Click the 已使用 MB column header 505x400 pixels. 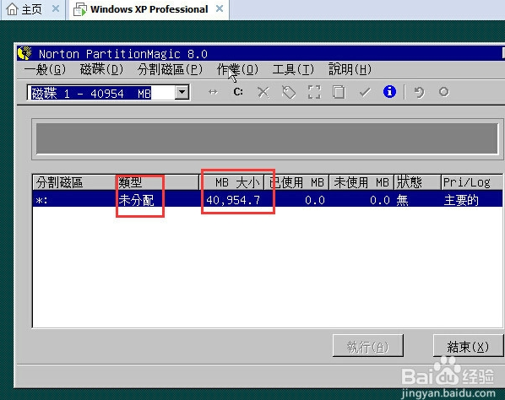pos(296,182)
